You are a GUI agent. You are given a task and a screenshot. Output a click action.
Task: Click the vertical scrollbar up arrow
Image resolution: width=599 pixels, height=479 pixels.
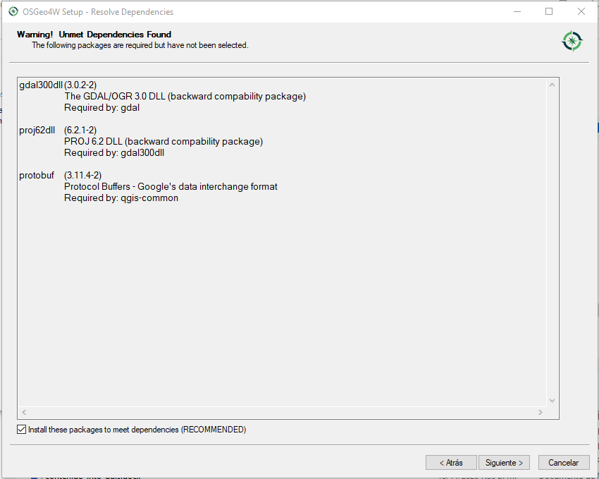pyautogui.click(x=552, y=85)
